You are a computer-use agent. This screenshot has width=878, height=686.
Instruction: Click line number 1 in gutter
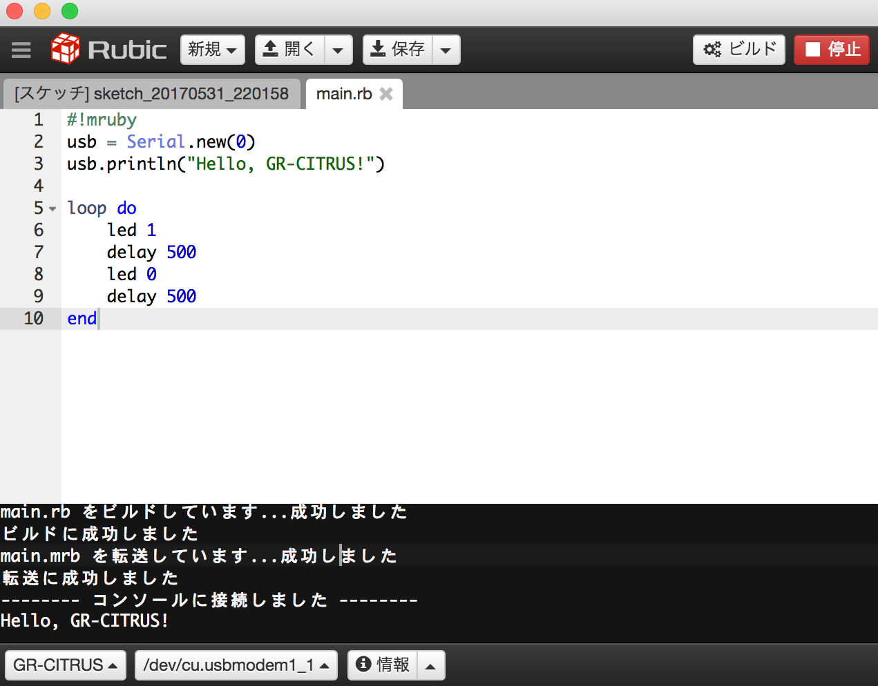click(39, 119)
